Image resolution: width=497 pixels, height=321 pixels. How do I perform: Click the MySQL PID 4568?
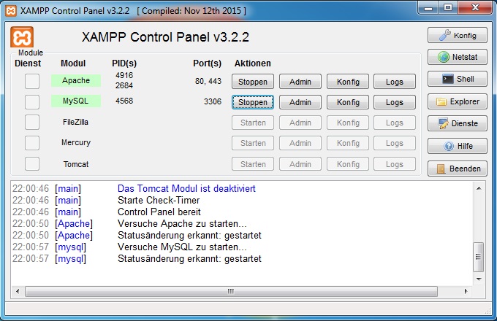click(x=124, y=101)
